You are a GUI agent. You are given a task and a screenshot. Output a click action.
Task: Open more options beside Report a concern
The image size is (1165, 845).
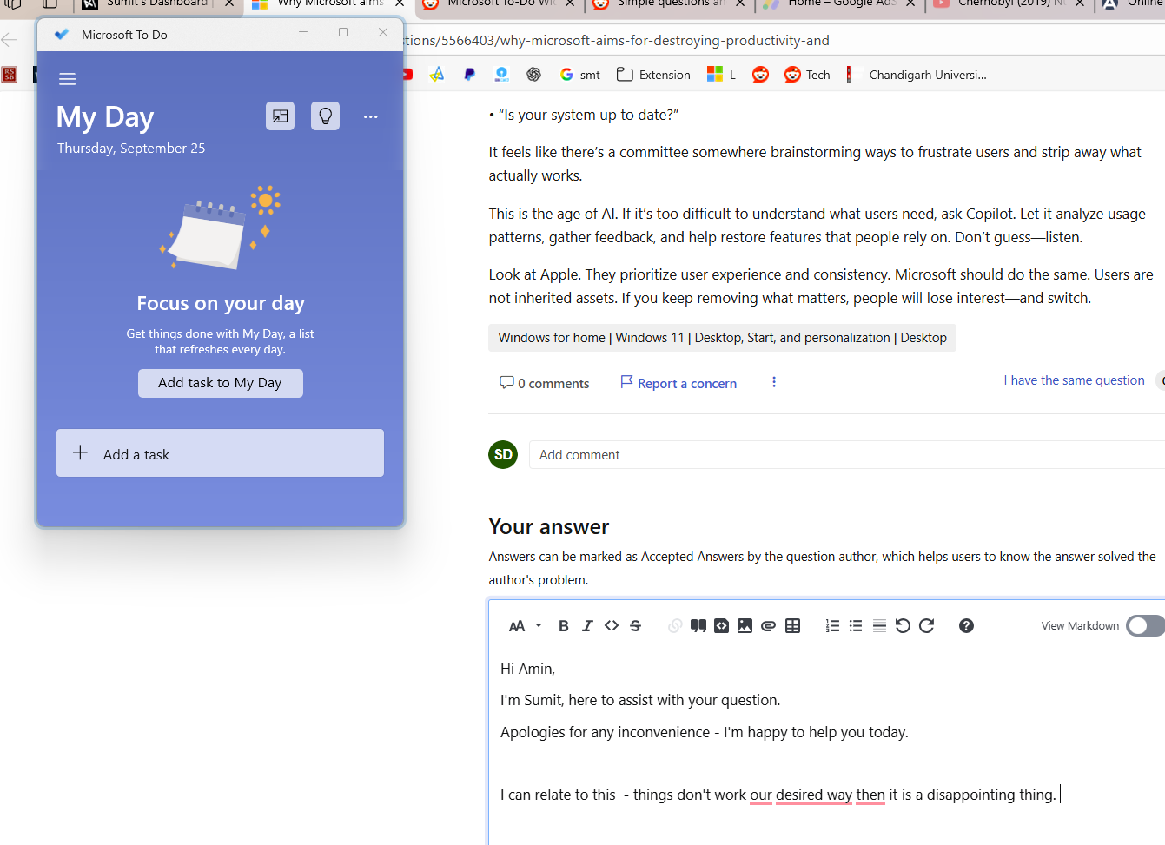[774, 382]
